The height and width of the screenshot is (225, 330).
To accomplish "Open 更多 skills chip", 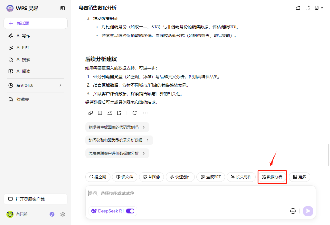I will [299, 177].
